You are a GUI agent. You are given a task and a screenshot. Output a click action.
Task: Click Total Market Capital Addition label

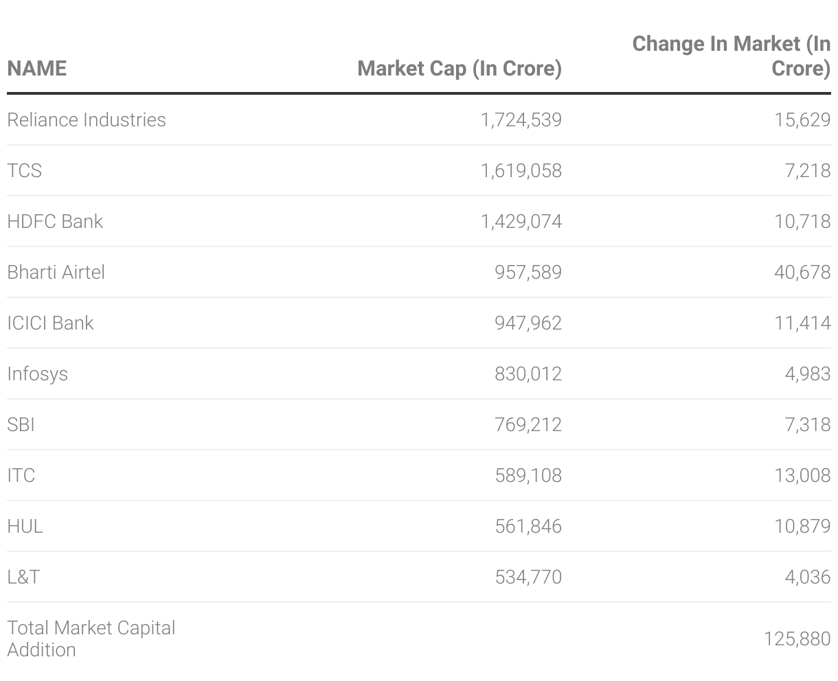(x=91, y=638)
